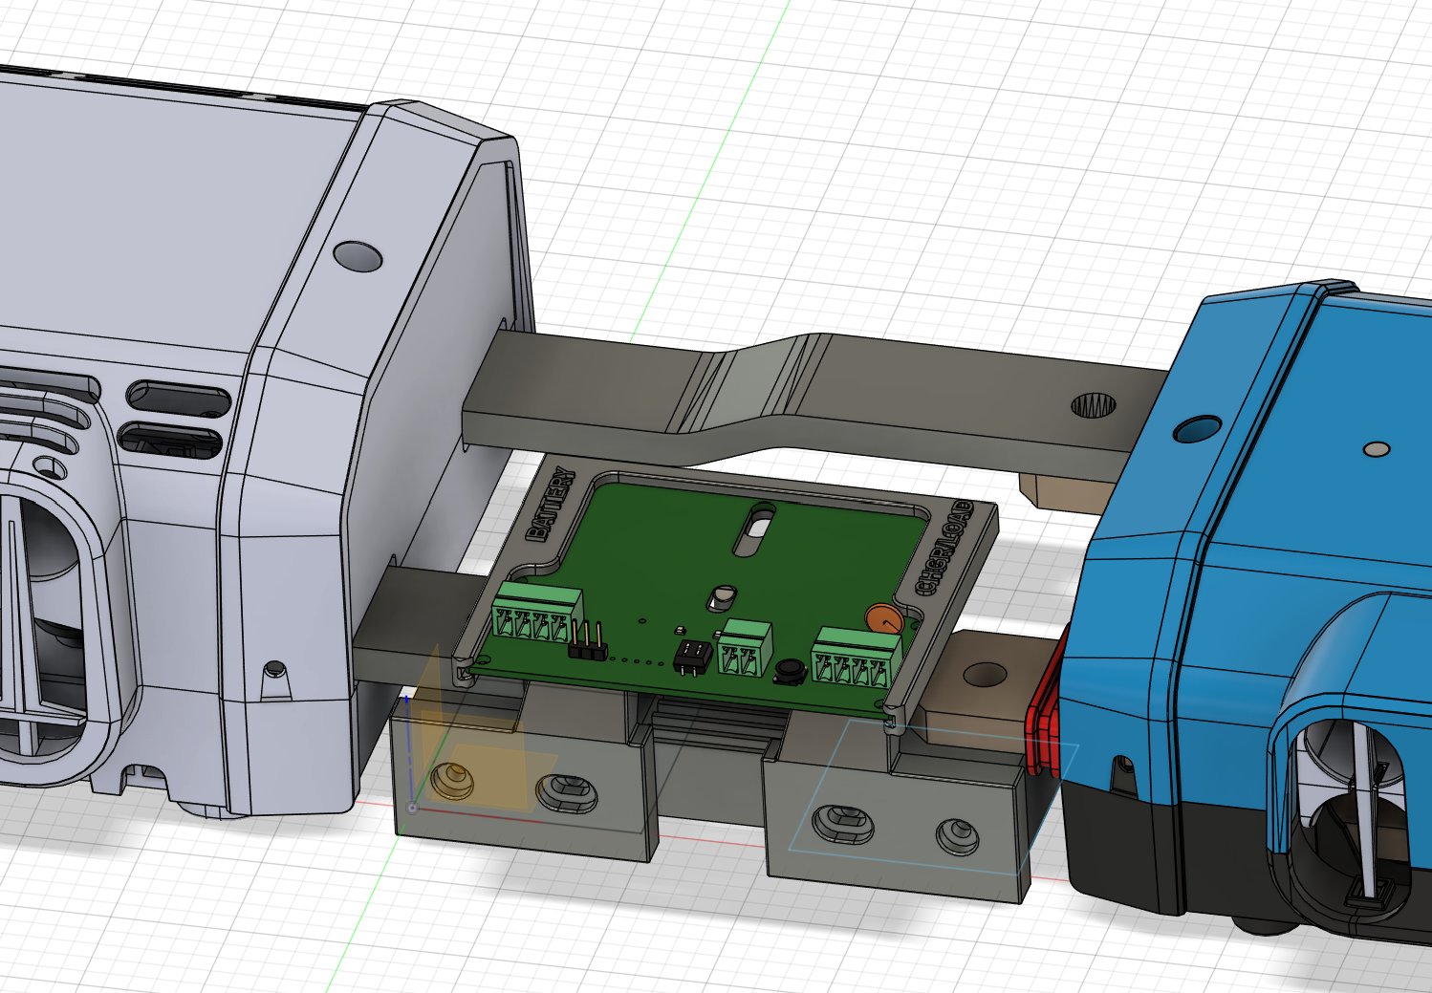Image resolution: width=1432 pixels, height=993 pixels.
Task: Click the hole in the beige block
Action: click(984, 676)
